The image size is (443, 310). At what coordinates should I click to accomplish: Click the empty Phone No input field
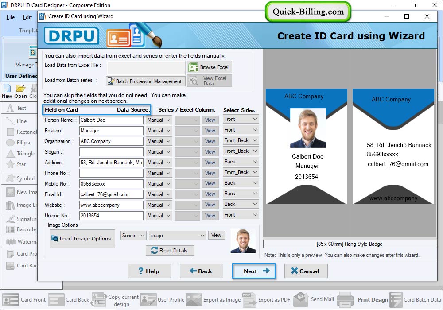click(x=111, y=173)
